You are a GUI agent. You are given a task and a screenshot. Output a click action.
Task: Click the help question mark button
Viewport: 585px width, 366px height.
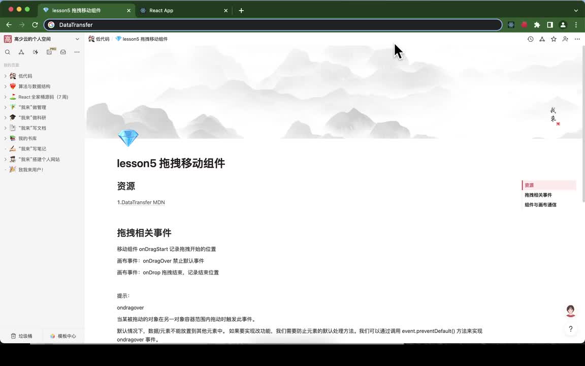tap(570, 329)
